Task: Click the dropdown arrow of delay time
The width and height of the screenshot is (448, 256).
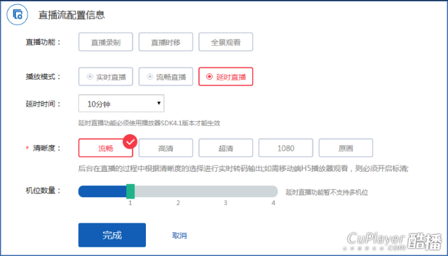Action: coord(158,103)
